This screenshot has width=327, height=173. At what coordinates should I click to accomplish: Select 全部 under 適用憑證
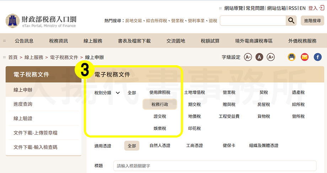tap(132, 146)
